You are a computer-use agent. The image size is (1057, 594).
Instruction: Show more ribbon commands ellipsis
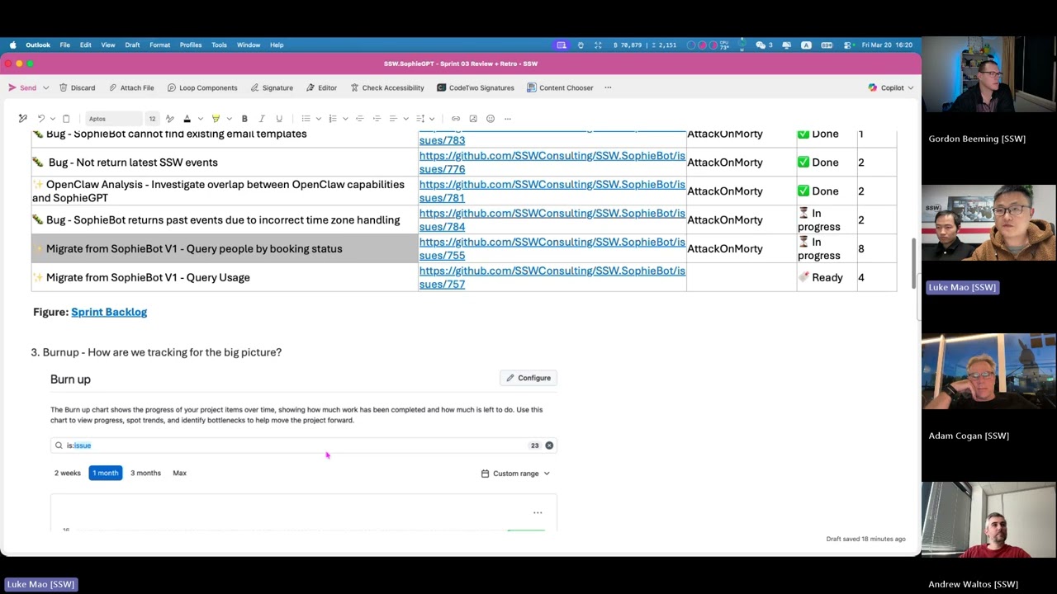click(x=608, y=87)
